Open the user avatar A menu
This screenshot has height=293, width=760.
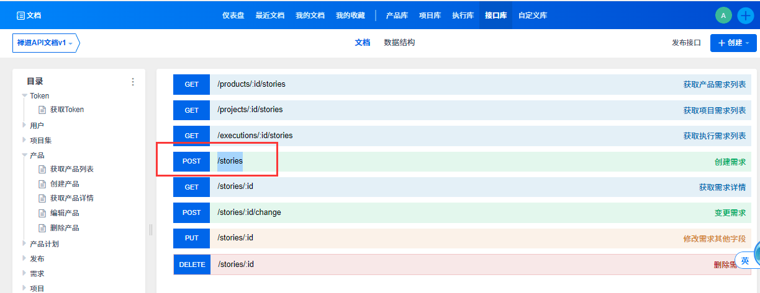click(x=723, y=15)
